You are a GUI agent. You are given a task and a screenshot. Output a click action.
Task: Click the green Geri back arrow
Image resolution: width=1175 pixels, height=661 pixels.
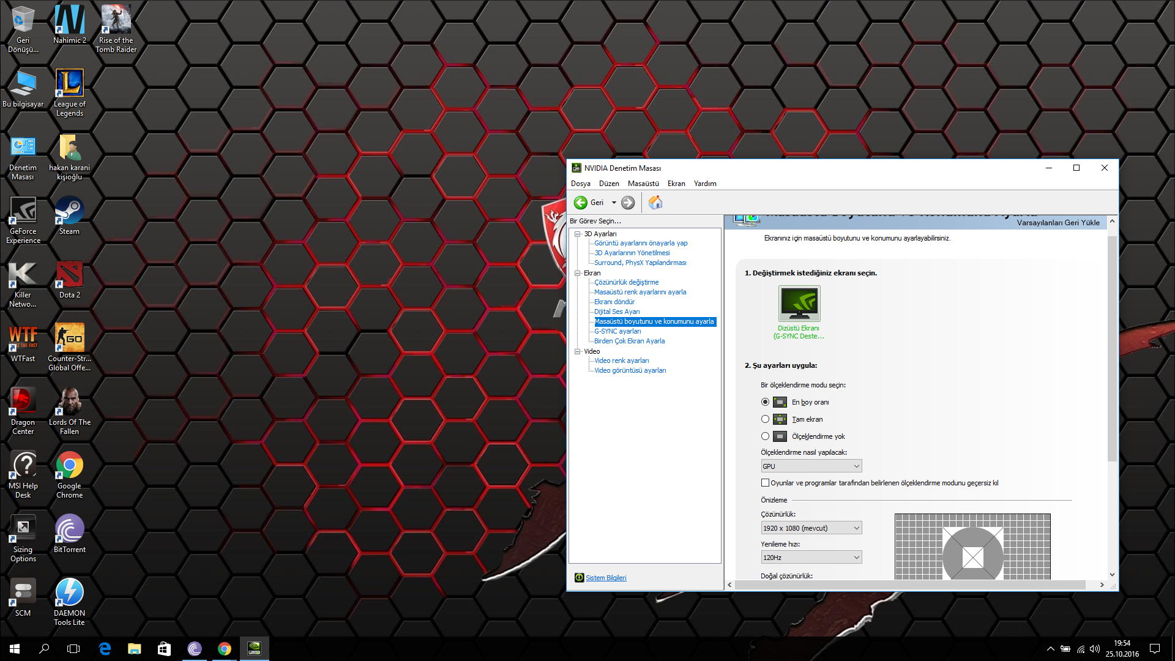580,203
